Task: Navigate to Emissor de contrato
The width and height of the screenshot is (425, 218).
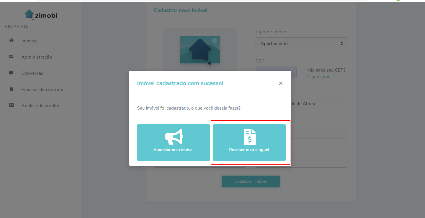Action: [42, 90]
